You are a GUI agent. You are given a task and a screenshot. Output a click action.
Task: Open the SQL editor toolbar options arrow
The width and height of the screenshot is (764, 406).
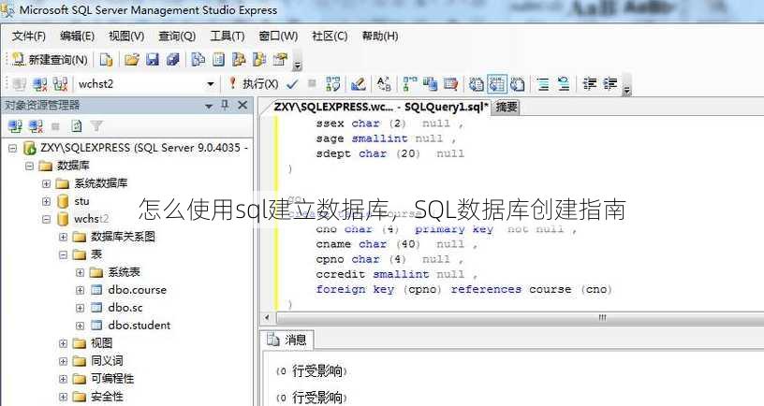(627, 86)
